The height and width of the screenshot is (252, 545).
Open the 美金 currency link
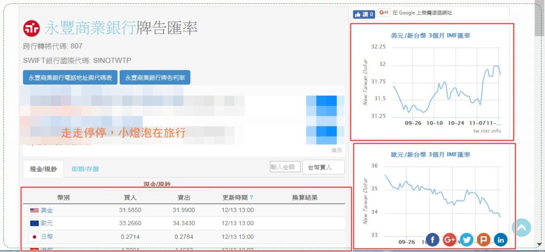(47, 211)
